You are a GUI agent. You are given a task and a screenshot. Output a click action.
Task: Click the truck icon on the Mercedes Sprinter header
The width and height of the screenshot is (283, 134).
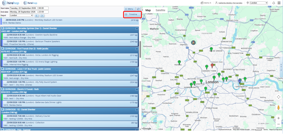point(3,28)
